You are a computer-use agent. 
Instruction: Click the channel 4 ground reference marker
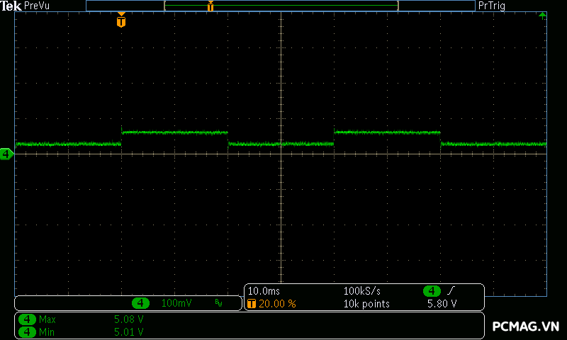click(6, 154)
